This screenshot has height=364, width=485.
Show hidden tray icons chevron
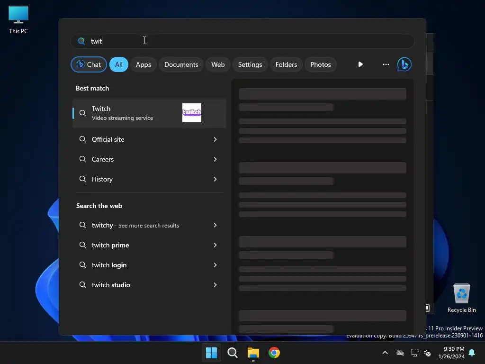pos(385,353)
